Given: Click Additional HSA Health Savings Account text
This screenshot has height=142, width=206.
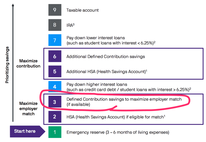Looking at the screenshot, I should pos(106,71).
